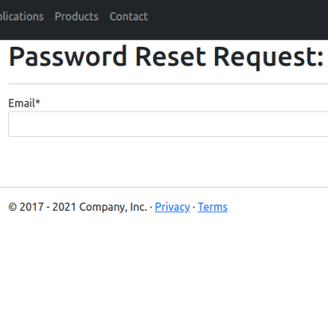Click the divider line under the heading
This screenshot has width=328, height=328.
pos(168,84)
